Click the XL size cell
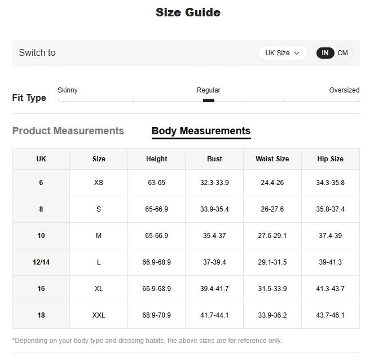The image size is (374, 361). (99, 289)
